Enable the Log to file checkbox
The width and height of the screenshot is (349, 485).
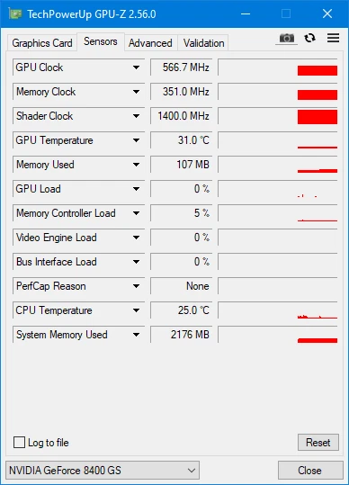pos(19,443)
